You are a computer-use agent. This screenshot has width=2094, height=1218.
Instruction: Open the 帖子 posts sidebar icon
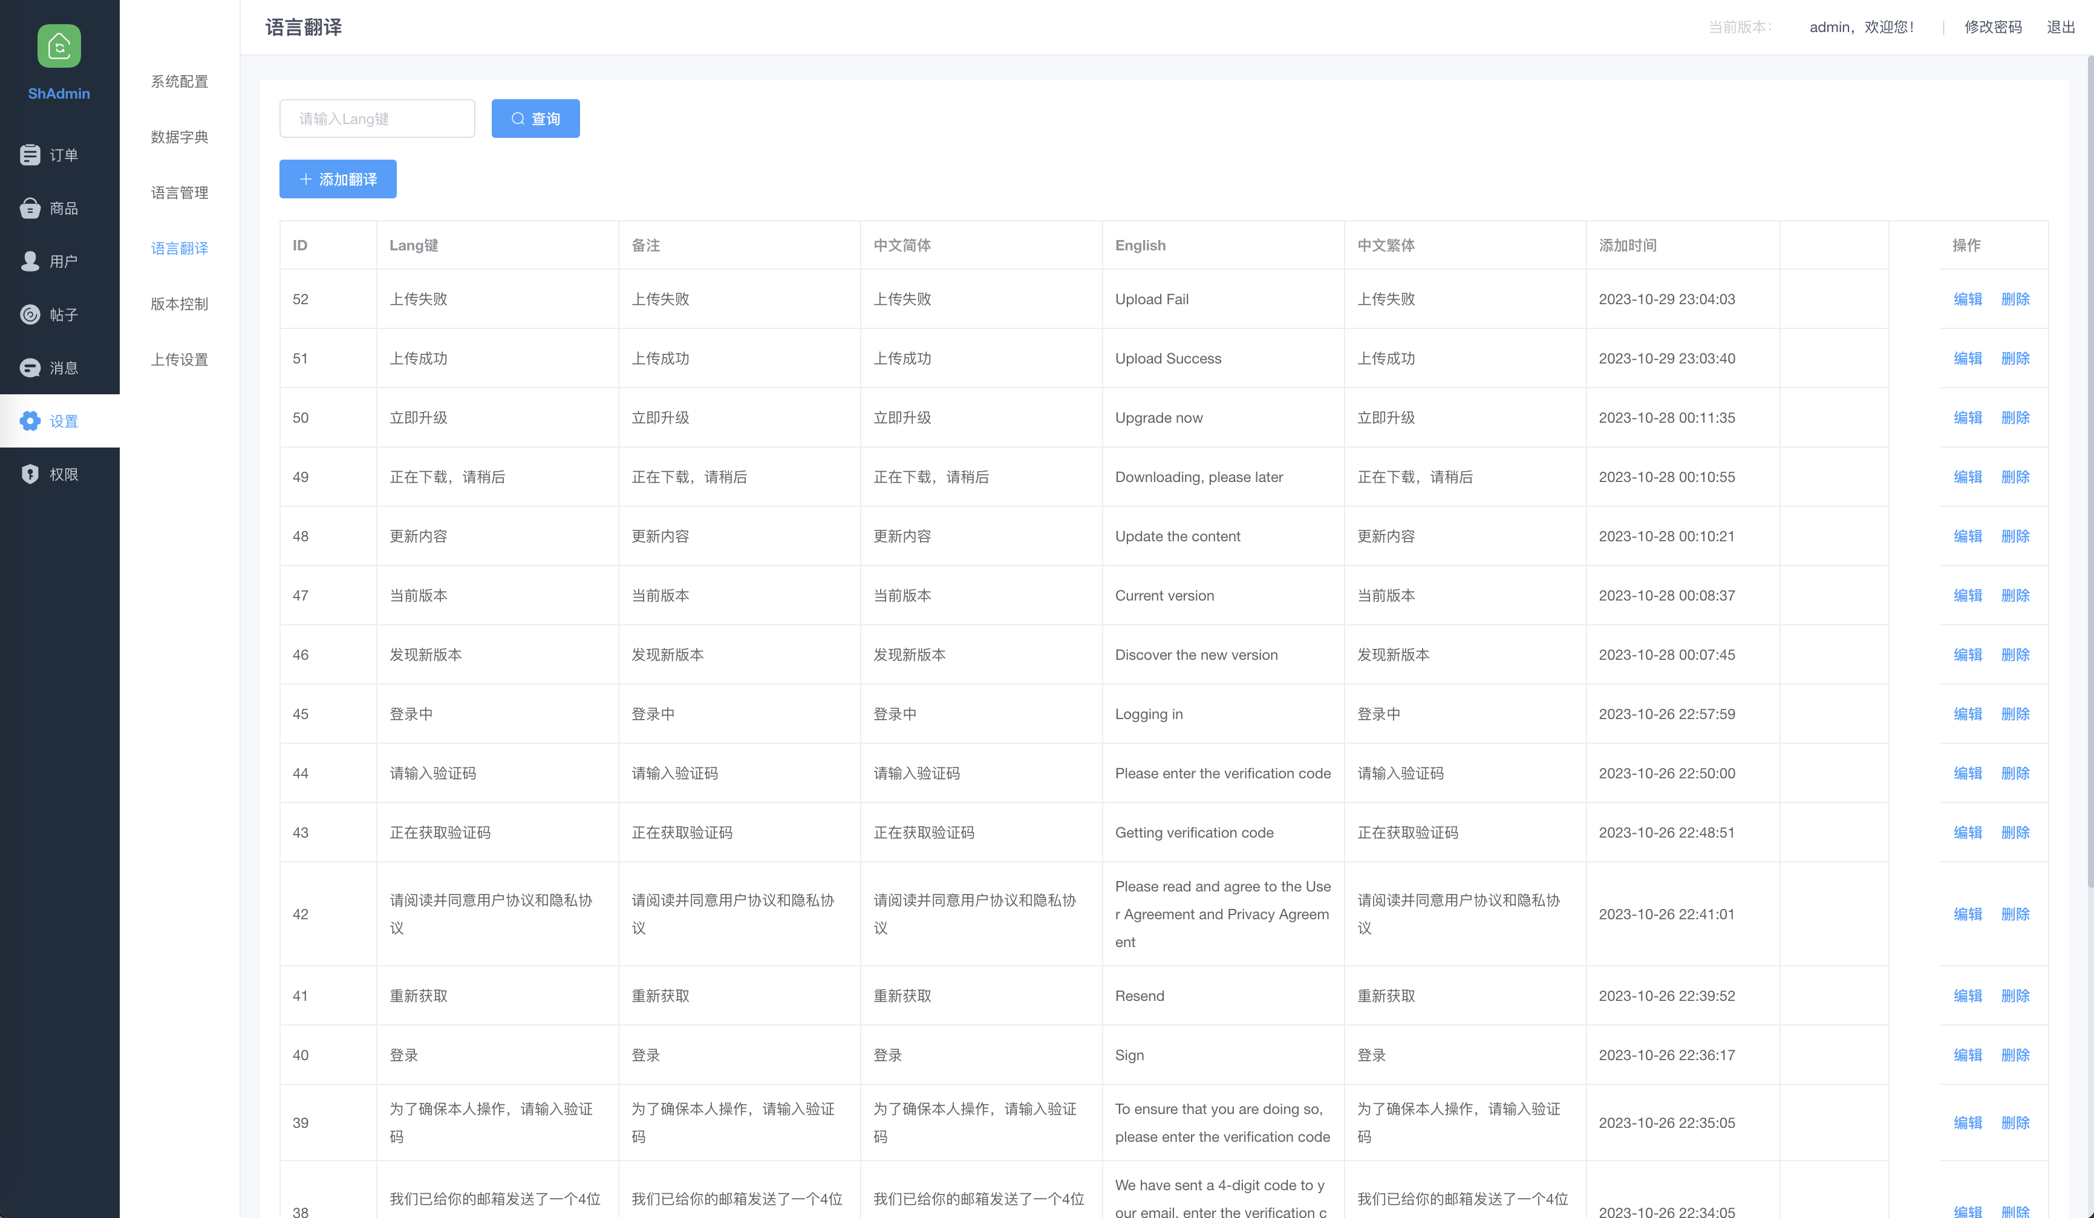(x=30, y=314)
